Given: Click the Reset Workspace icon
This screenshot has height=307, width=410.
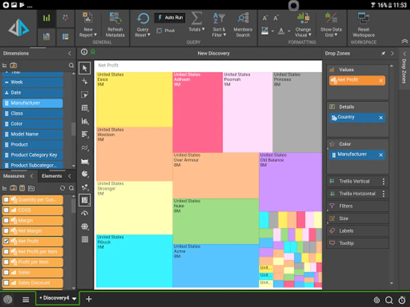Looking at the screenshot, I should [363, 19].
